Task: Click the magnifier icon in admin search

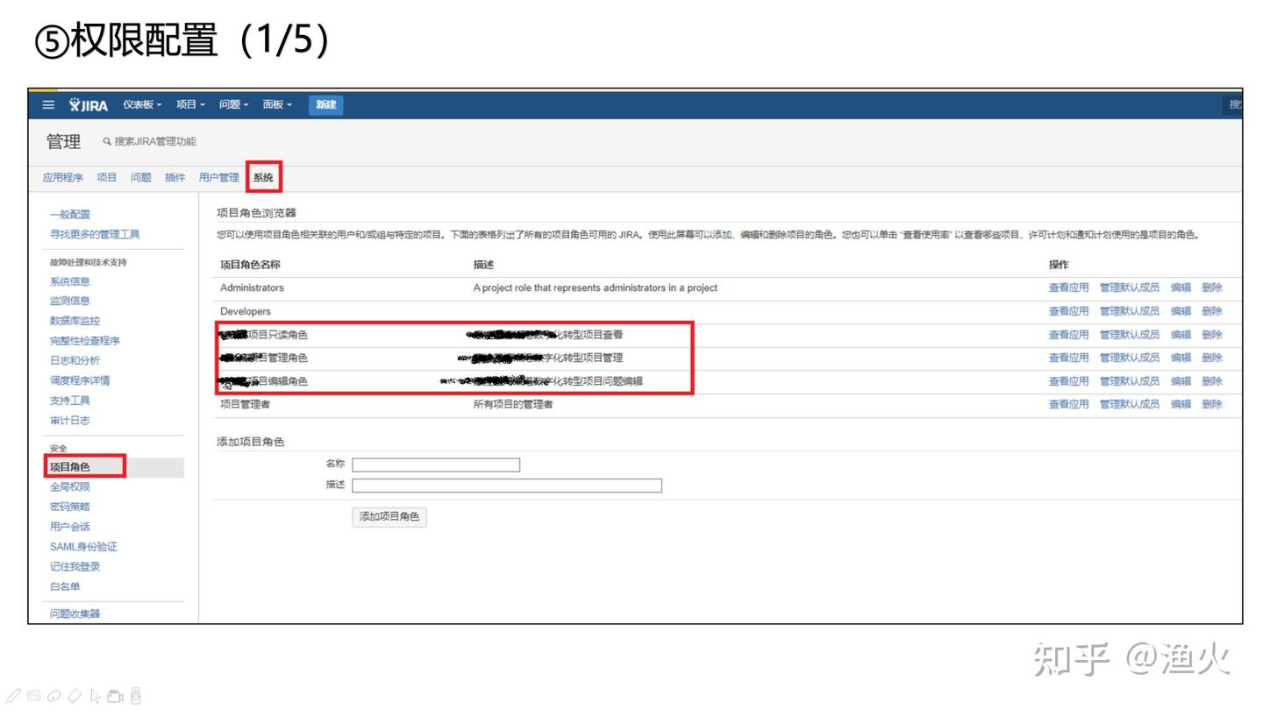Action: (x=107, y=142)
